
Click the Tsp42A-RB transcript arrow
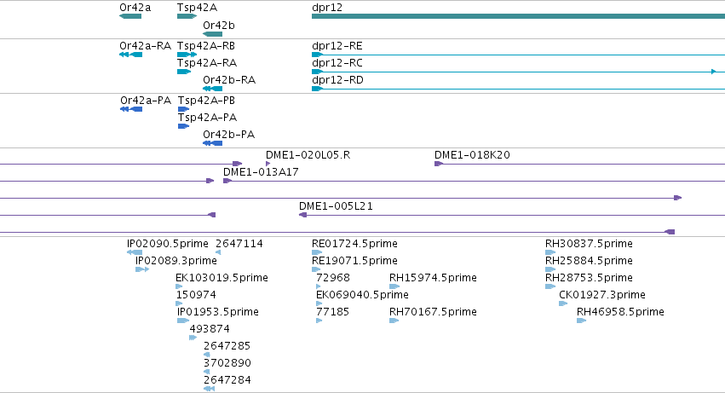pyautogui.click(x=187, y=55)
